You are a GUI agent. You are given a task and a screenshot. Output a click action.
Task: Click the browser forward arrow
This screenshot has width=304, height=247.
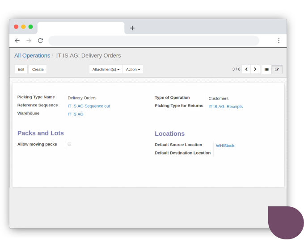click(29, 41)
